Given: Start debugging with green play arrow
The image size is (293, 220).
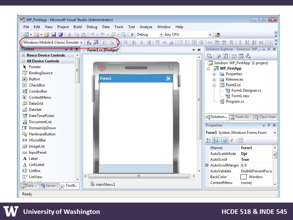Looking at the screenshot, I should 132,35.
